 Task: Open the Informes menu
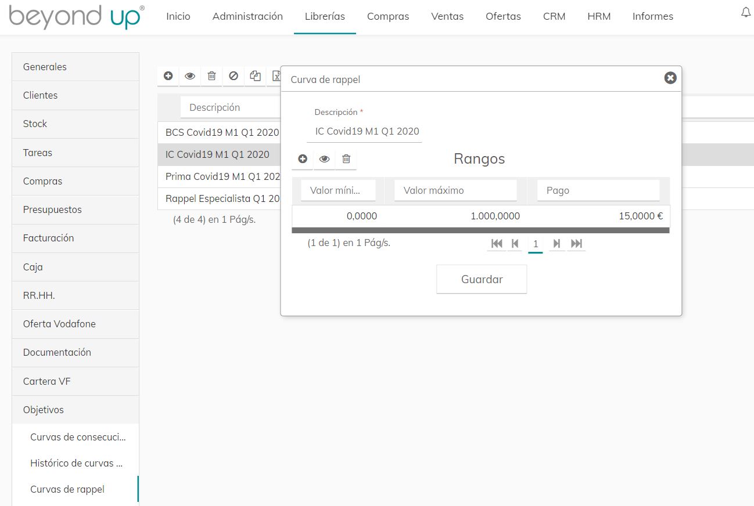coord(653,16)
